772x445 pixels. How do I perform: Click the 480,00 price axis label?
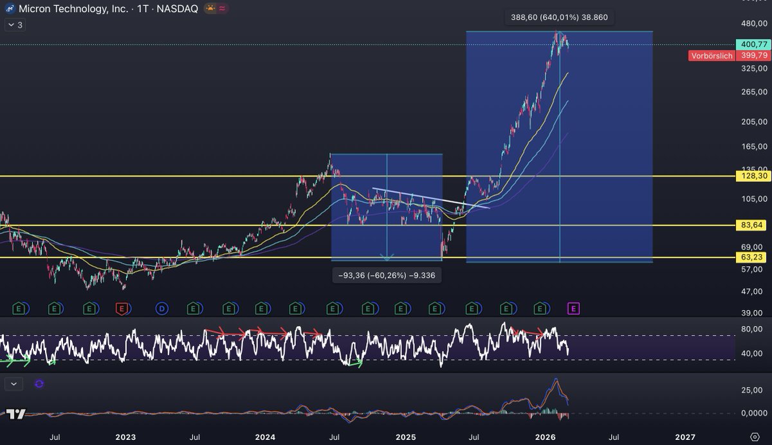755,24
